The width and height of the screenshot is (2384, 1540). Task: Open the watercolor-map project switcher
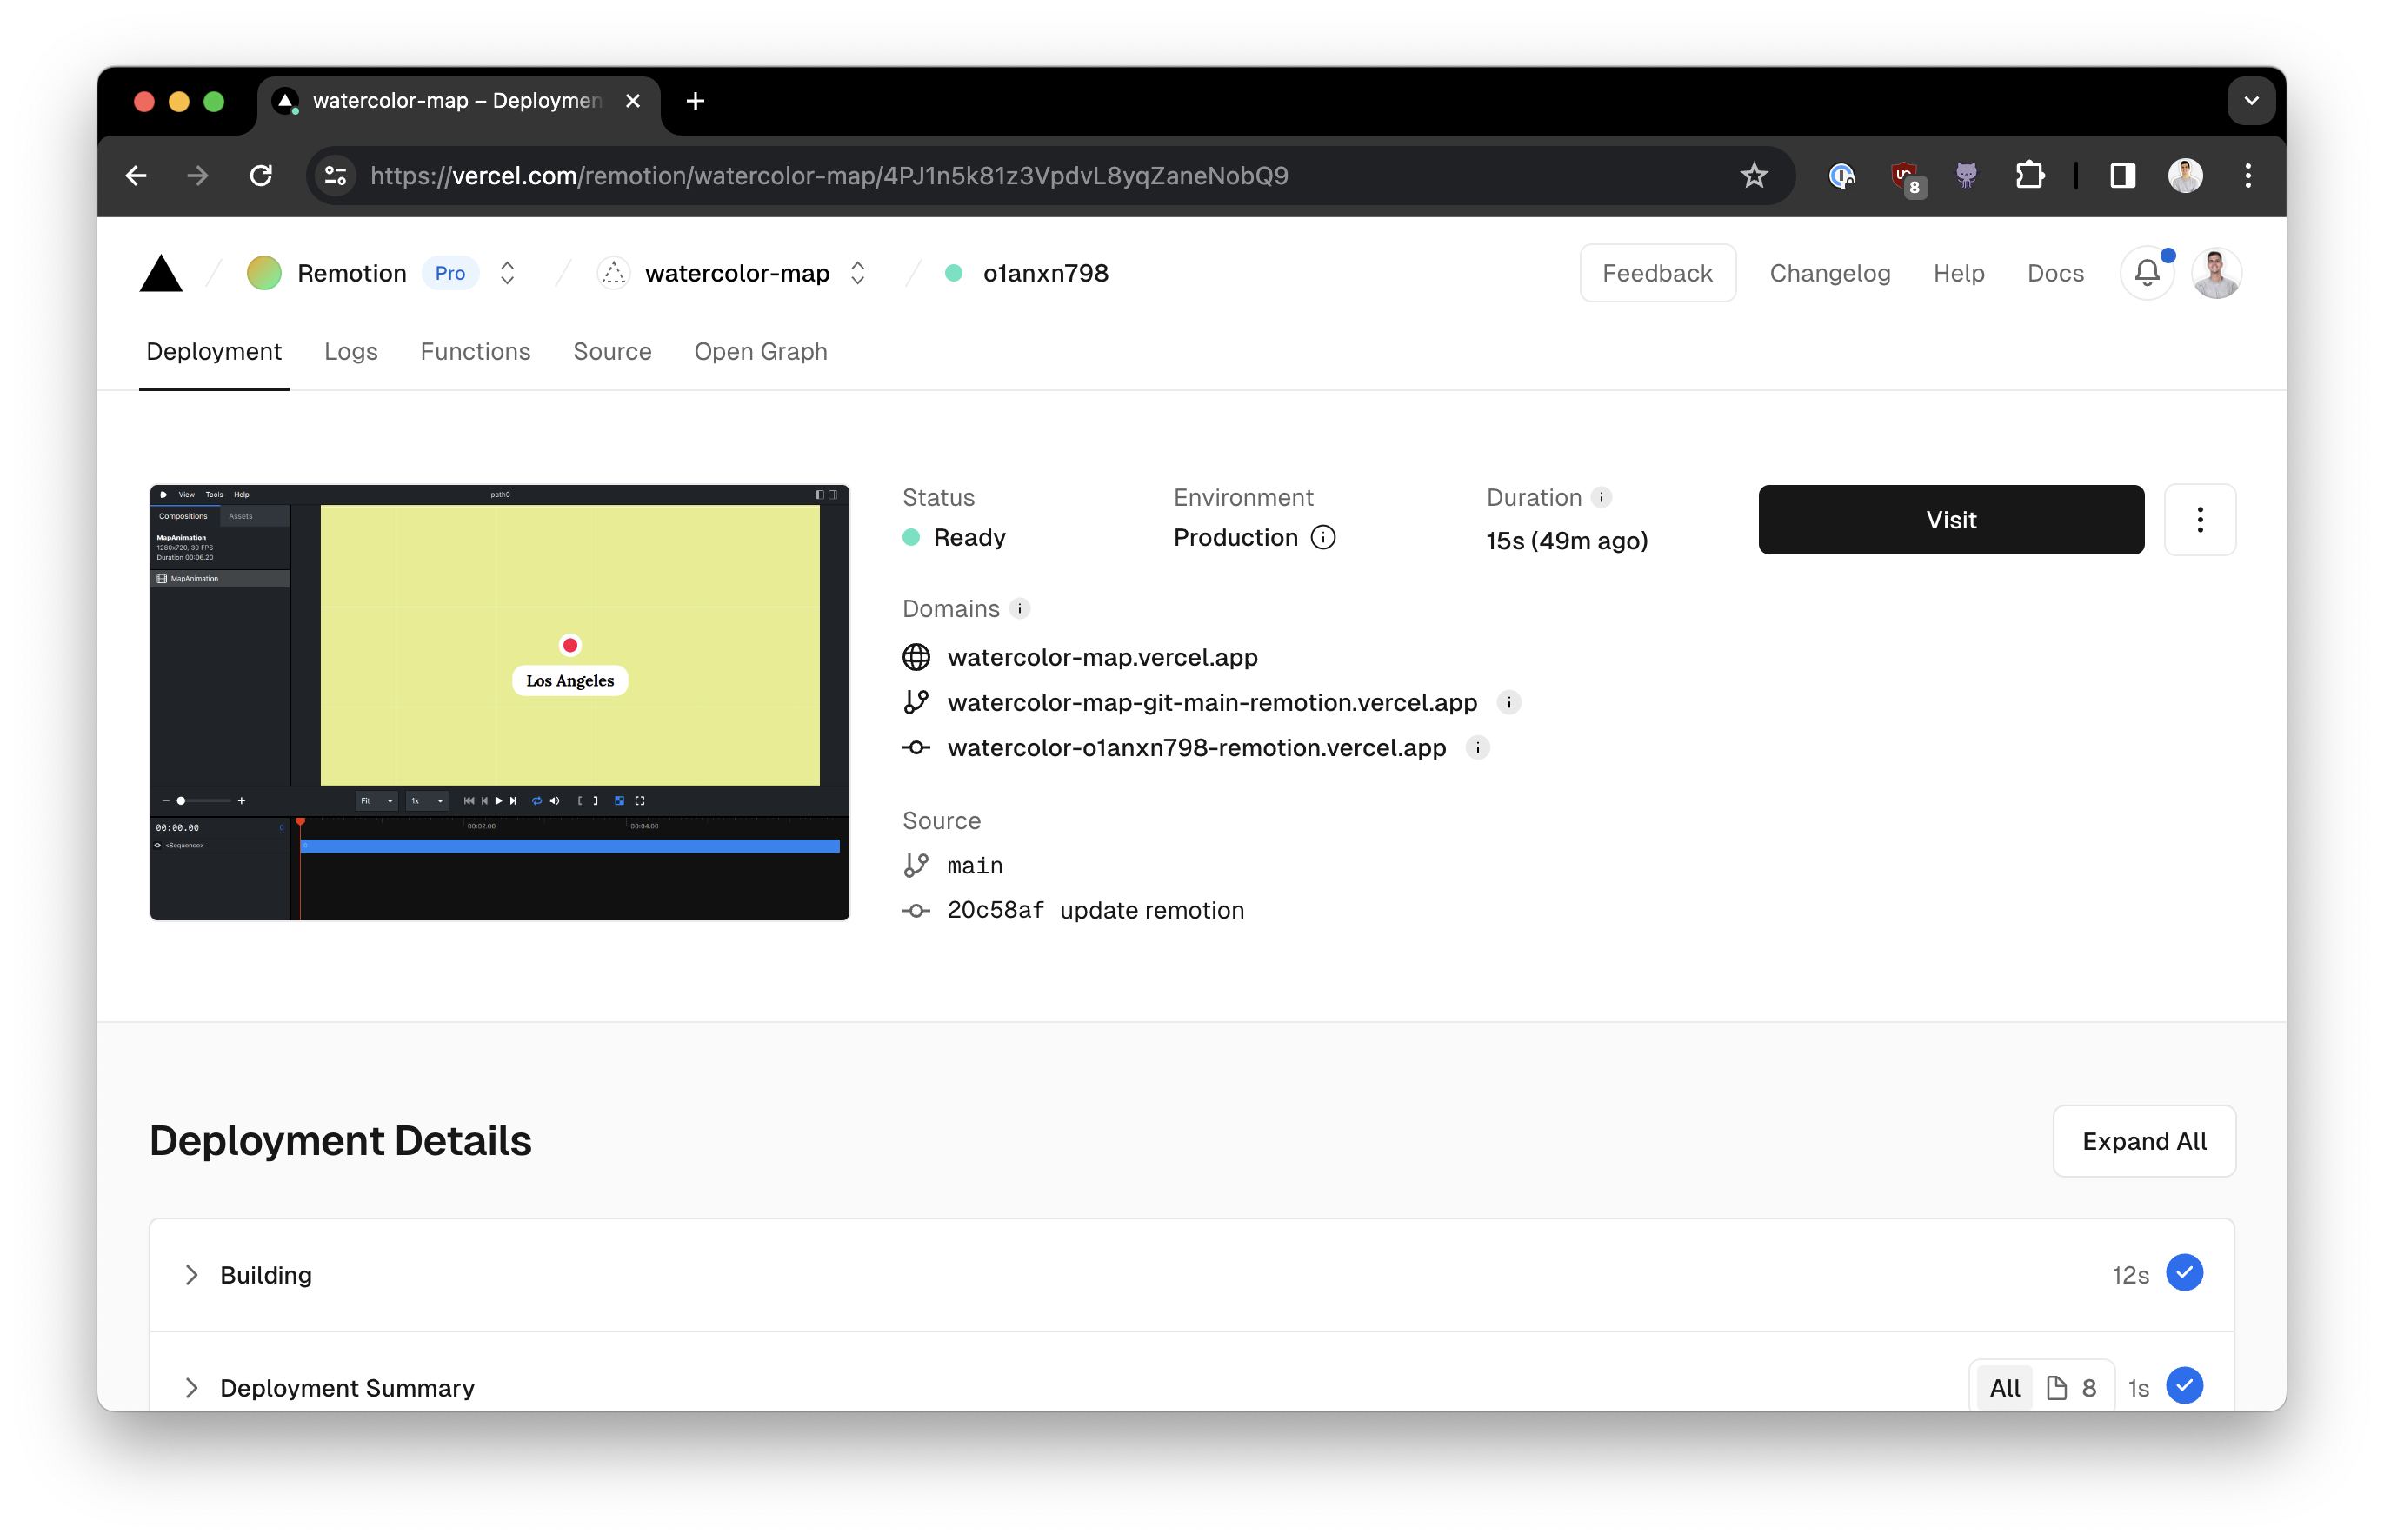click(x=857, y=273)
